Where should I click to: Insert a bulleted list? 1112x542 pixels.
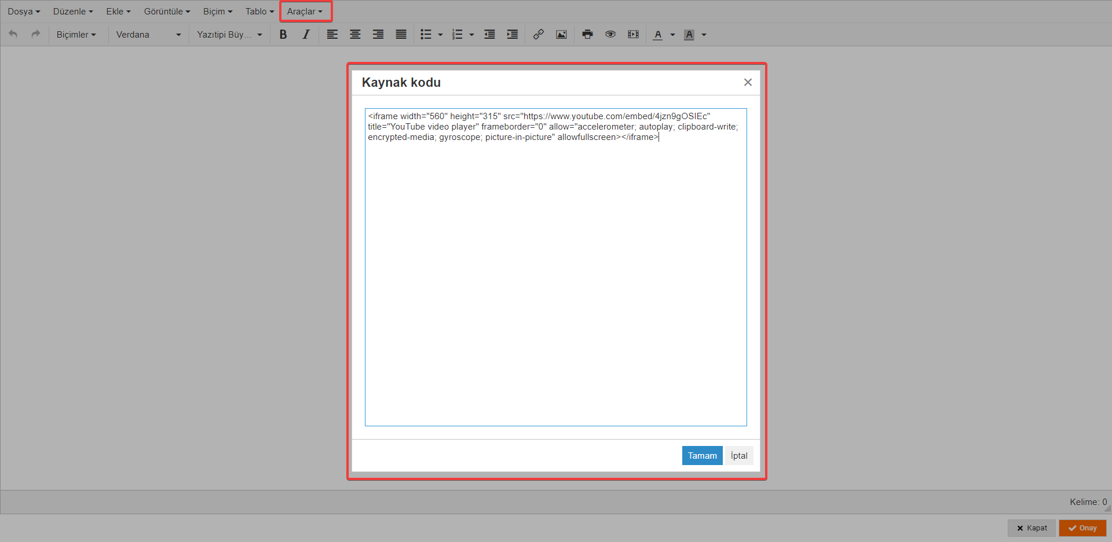tap(426, 34)
